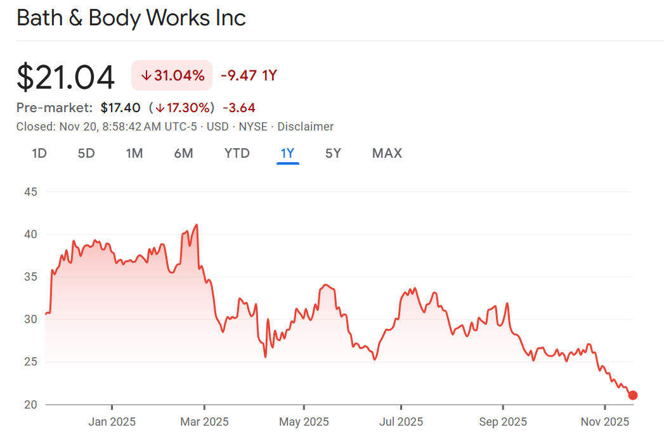This screenshot has height=439, width=664.
Task: Click the Jan 2025 axis label
Action: tap(112, 422)
